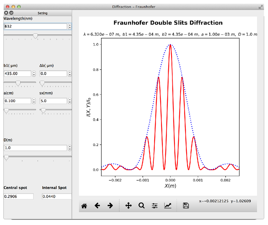Click the sx(mm) field 5.0

click(53, 101)
